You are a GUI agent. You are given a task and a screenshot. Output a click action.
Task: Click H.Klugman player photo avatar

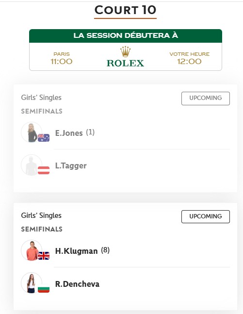[x=32, y=250]
